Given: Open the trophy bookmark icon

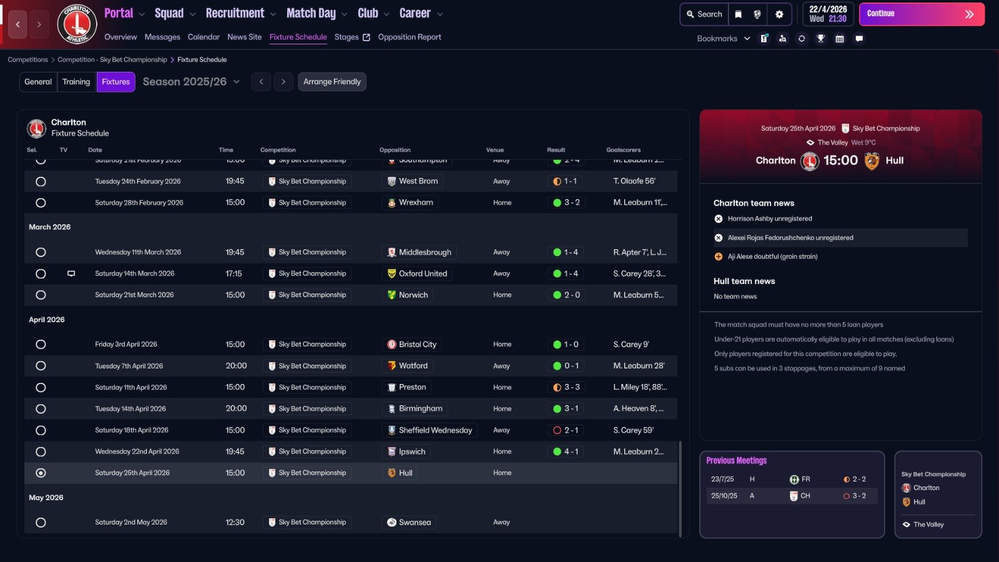Looking at the screenshot, I should pos(821,39).
